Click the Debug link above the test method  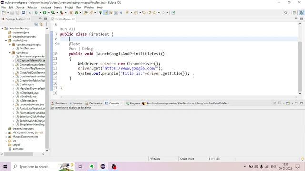tap(88, 49)
